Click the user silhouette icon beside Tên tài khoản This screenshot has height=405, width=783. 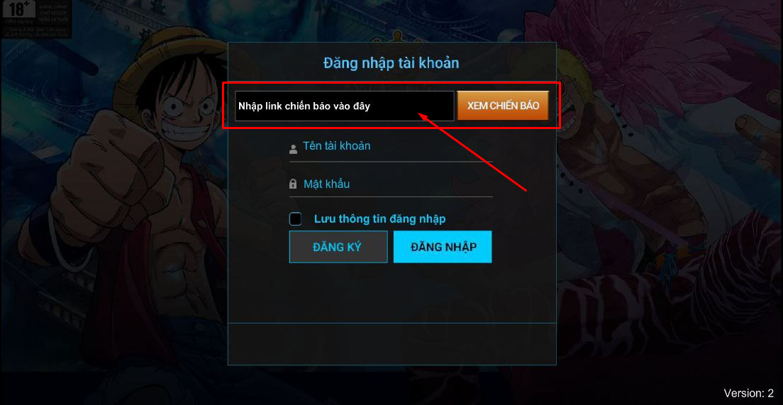pyautogui.click(x=293, y=149)
